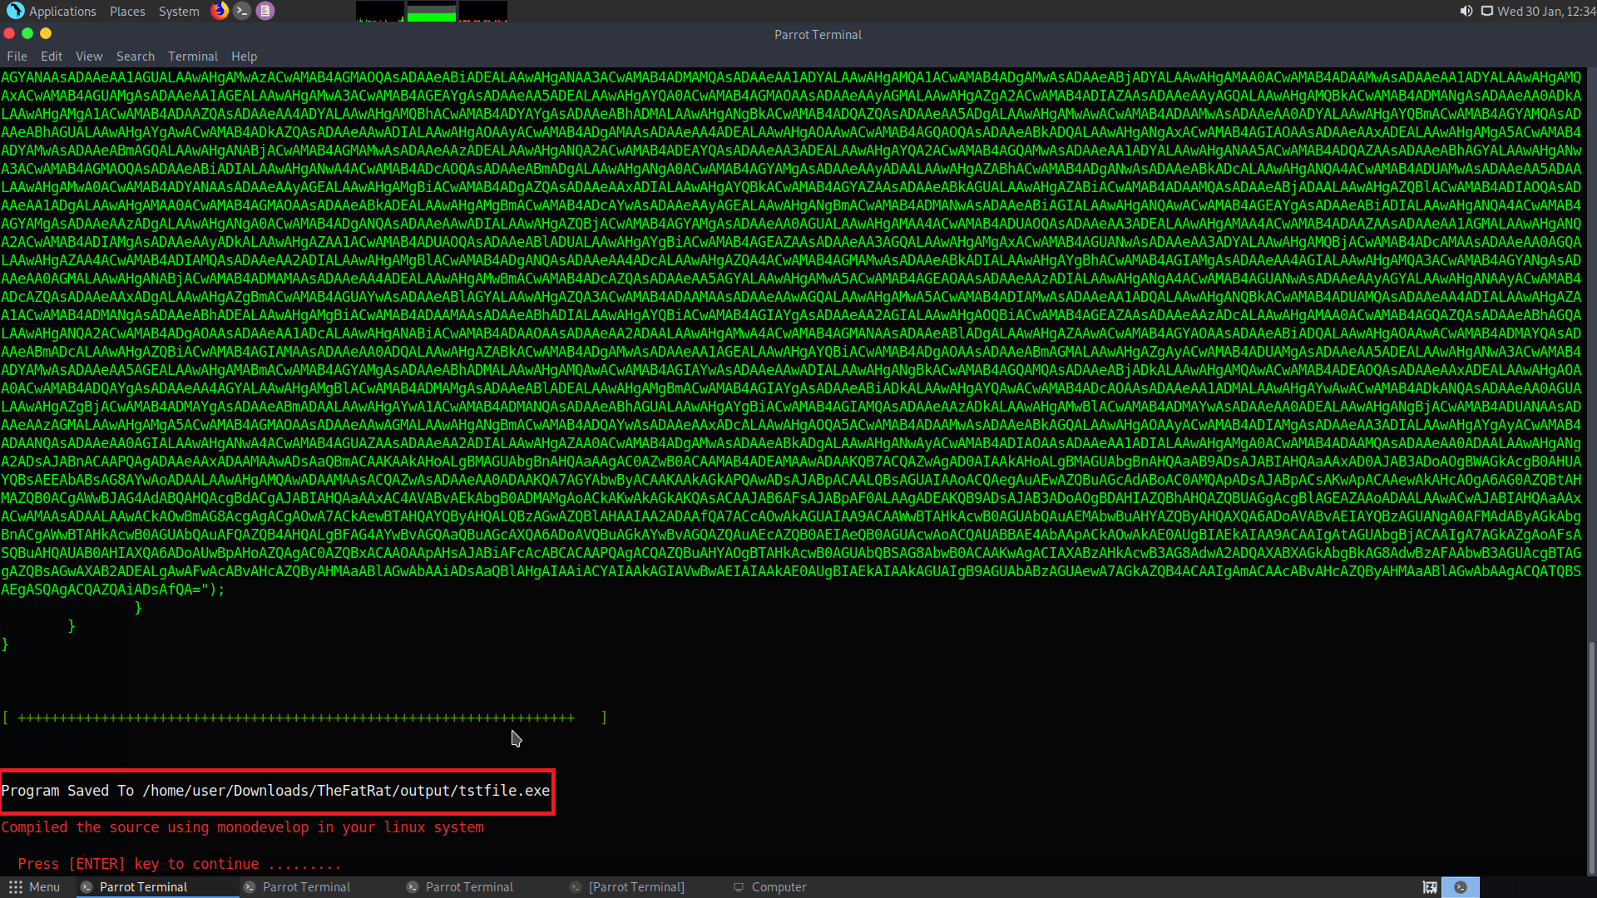Image resolution: width=1597 pixels, height=898 pixels.
Task: Mute audio via the speaker icon
Action: click(x=1465, y=11)
